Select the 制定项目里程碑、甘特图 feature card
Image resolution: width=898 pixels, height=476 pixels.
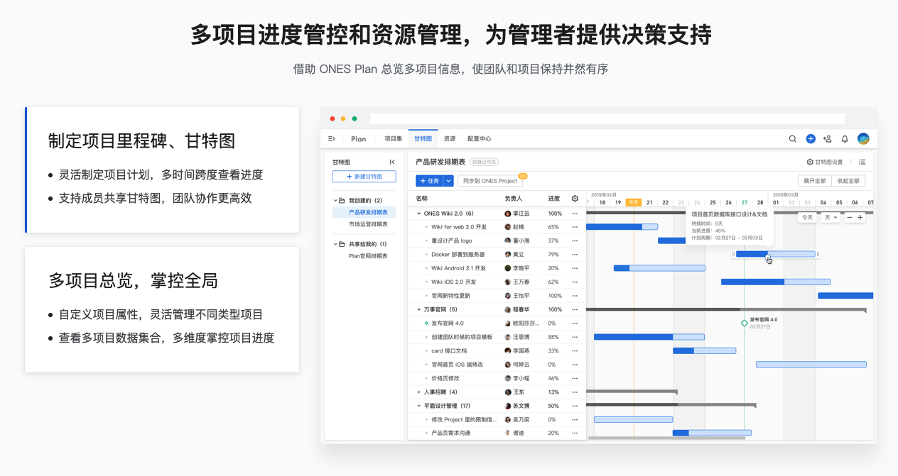tap(162, 170)
